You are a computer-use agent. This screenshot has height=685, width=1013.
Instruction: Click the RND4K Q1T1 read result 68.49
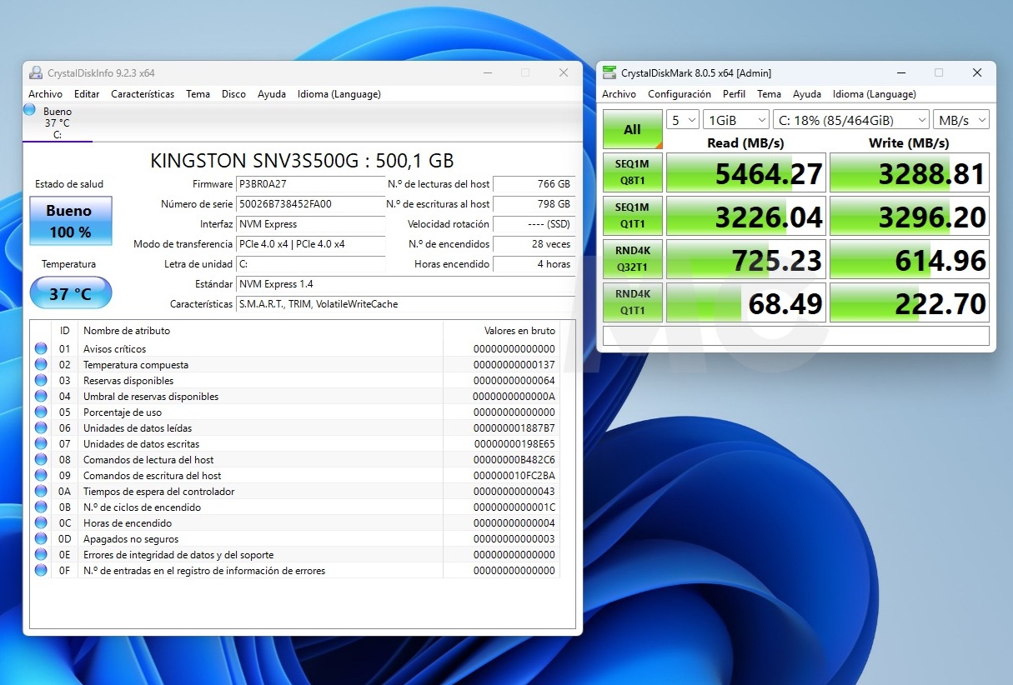746,302
